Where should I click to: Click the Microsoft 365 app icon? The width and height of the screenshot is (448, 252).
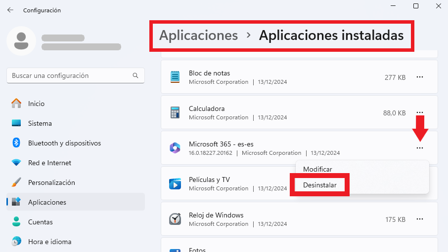[175, 148]
